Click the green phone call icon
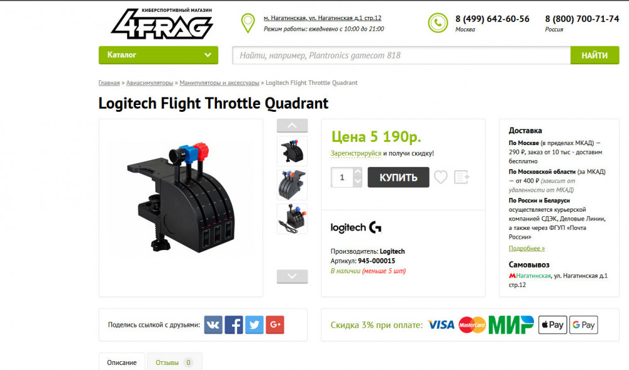The image size is (629, 370). 438,23
